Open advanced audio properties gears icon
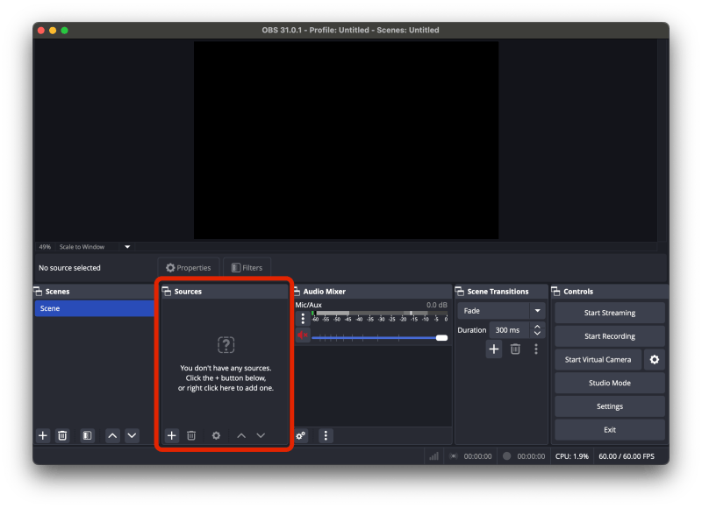 [x=300, y=435]
